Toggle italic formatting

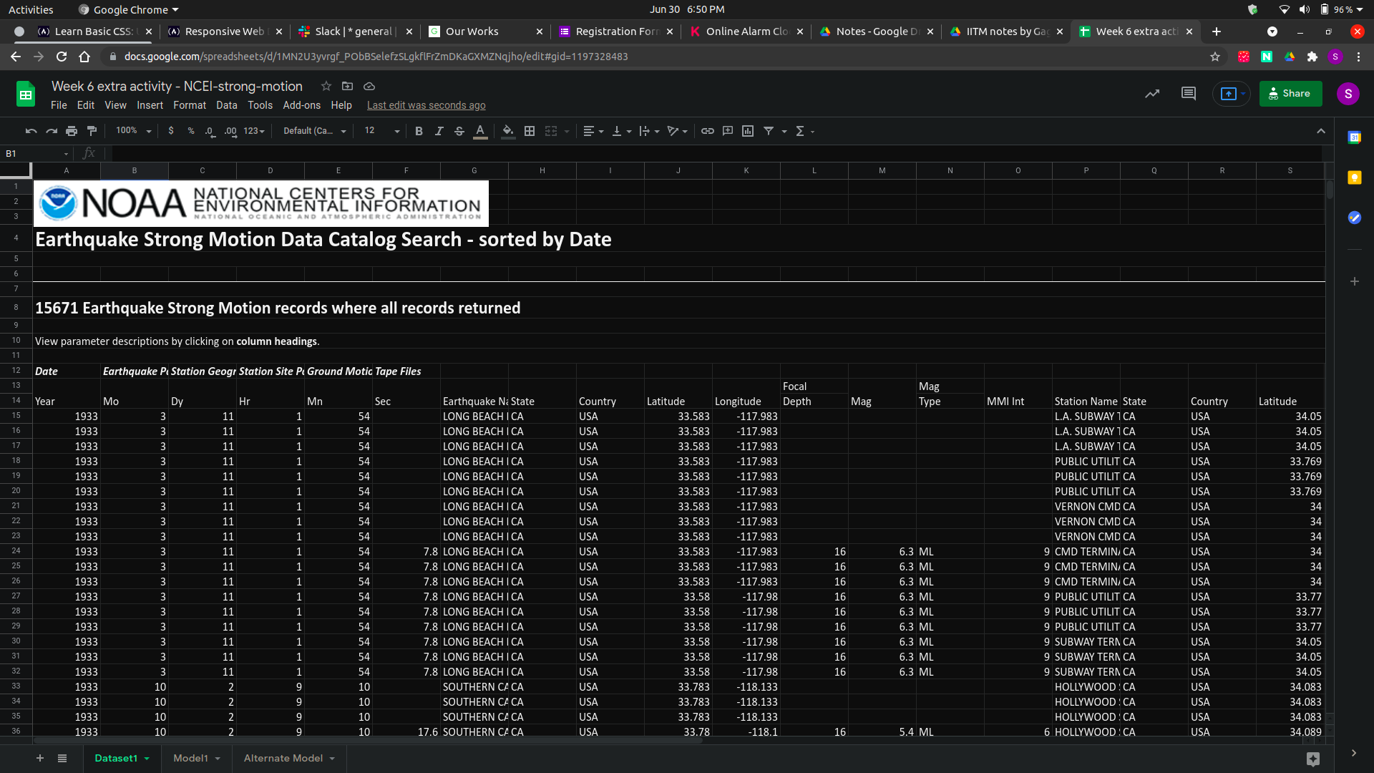[x=439, y=131]
